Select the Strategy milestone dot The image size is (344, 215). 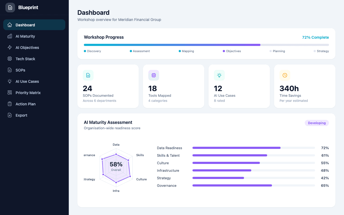314,51
